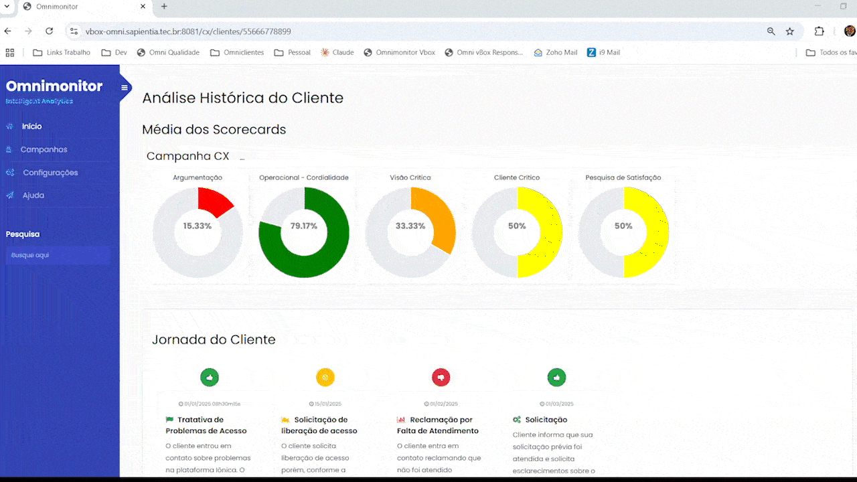Viewport: 857px width, 482px height.
Task: Click the flag icon beside Tratativa de Problemas
Action: point(169,420)
